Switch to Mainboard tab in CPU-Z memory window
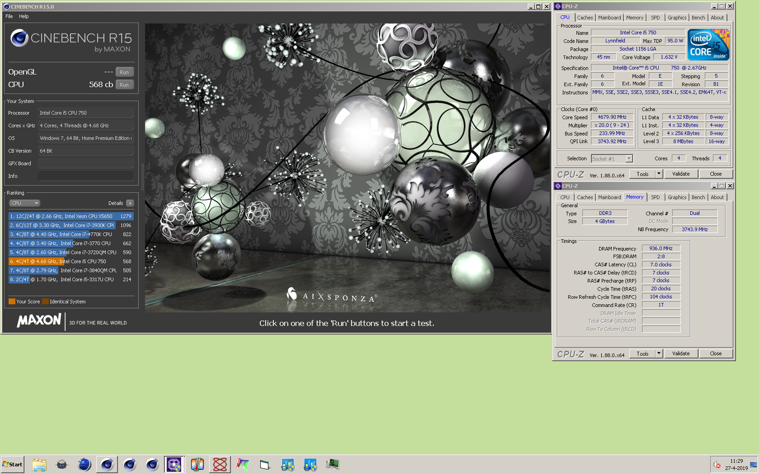This screenshot has height=474, width=759. tap(609, 197)
